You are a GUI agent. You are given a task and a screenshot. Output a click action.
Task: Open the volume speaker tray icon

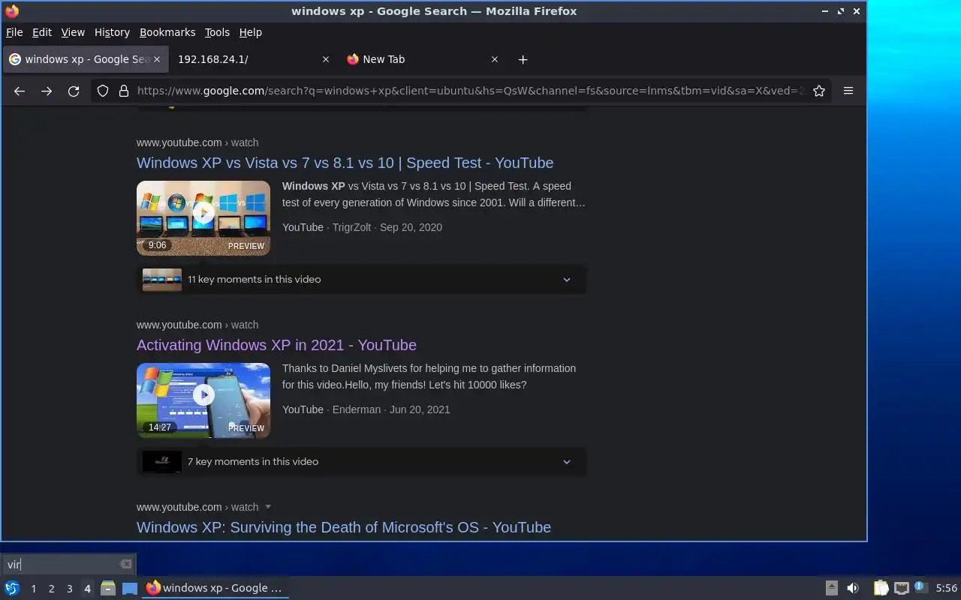[853, 588]
